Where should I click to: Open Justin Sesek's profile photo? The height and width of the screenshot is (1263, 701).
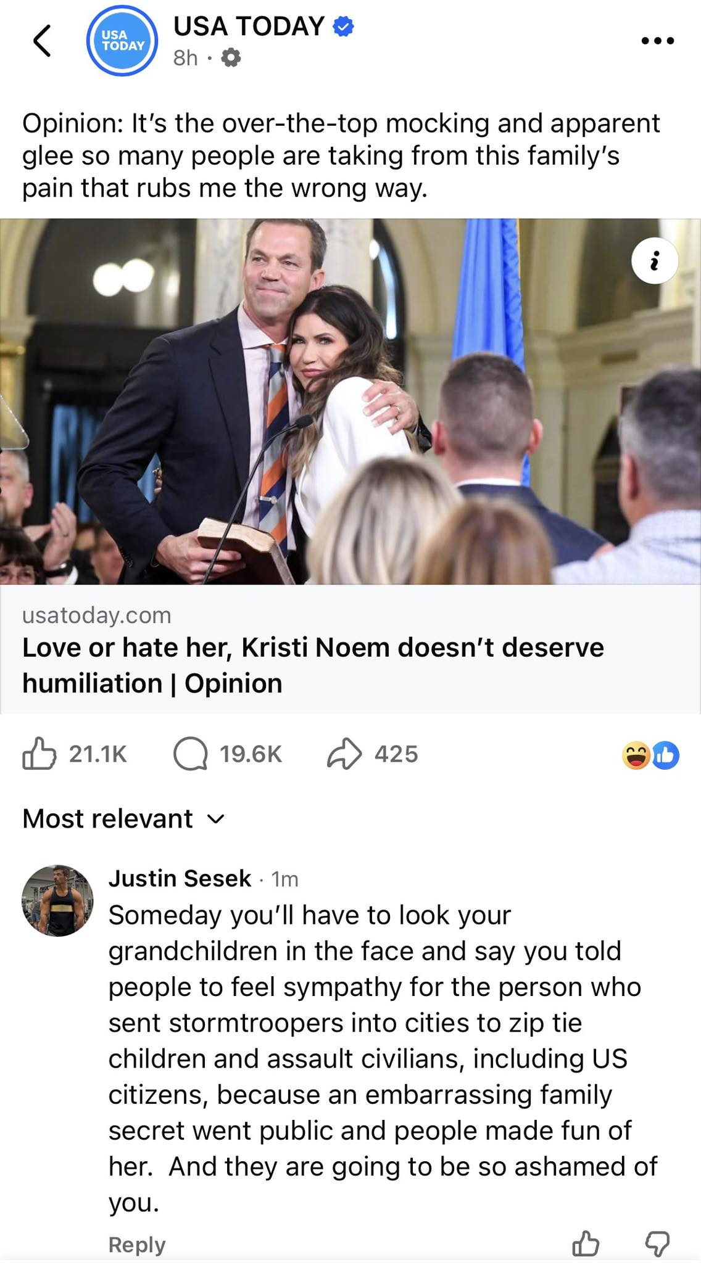[57, 900]
